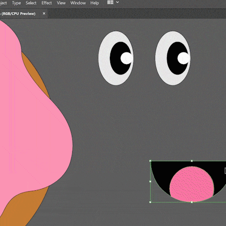Click the left-middle bounding box handle of mouth

150,181
